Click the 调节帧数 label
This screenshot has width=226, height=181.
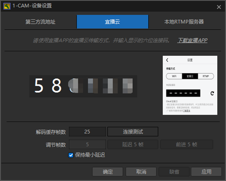56,145
